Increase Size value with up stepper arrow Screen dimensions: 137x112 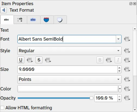tap(119, 68)
